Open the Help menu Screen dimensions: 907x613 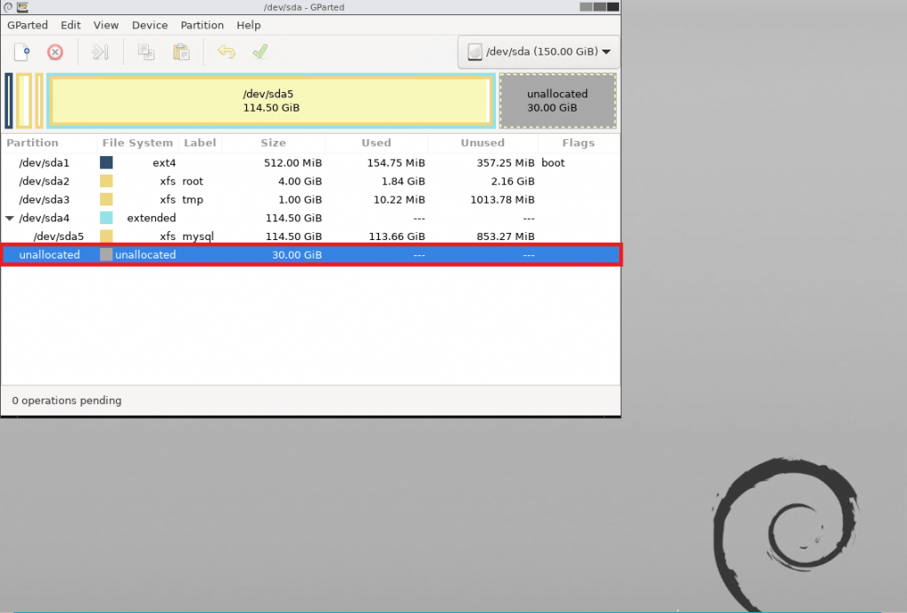pos(248,26)
